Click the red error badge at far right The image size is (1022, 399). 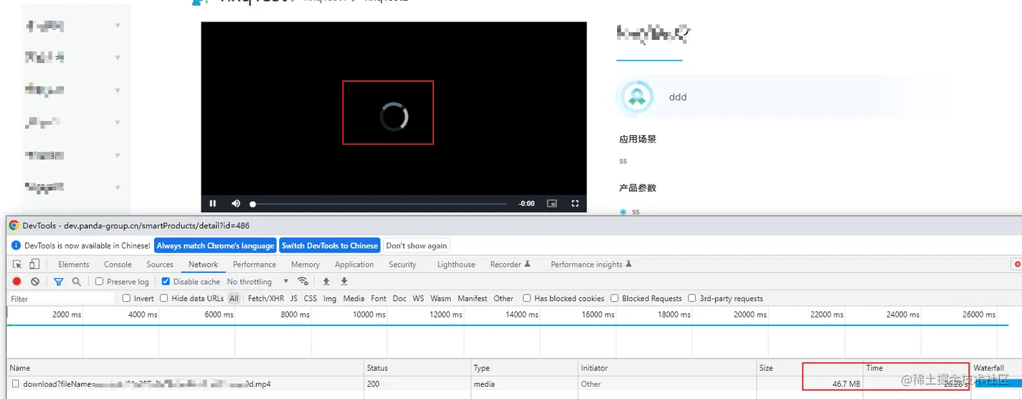coord(1017,264)
